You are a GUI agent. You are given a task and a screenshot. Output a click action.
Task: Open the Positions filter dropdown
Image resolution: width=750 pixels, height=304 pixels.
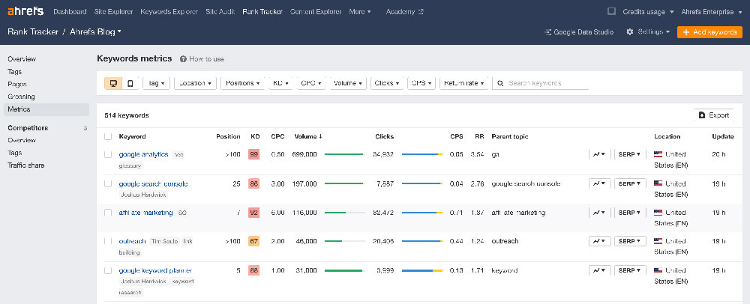click(x=242, y=83)
